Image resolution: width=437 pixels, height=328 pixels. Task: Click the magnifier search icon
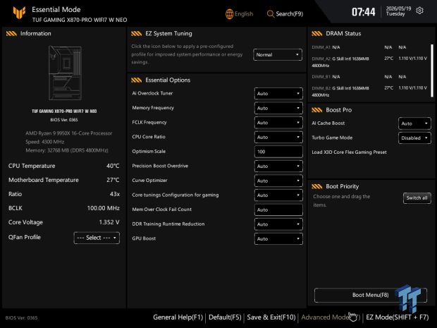pos(271,14)
